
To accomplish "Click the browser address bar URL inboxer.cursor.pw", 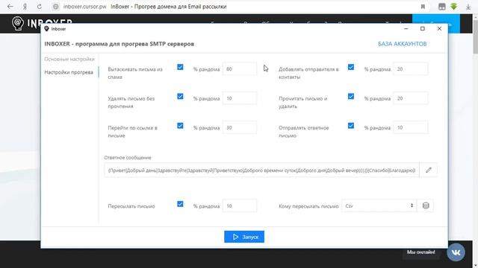I will 84,7.
